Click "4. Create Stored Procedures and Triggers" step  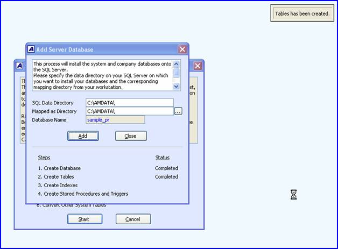[83, 194]
